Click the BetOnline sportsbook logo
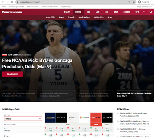The width and height of the screenshot is (154, 137). (96, 118)
